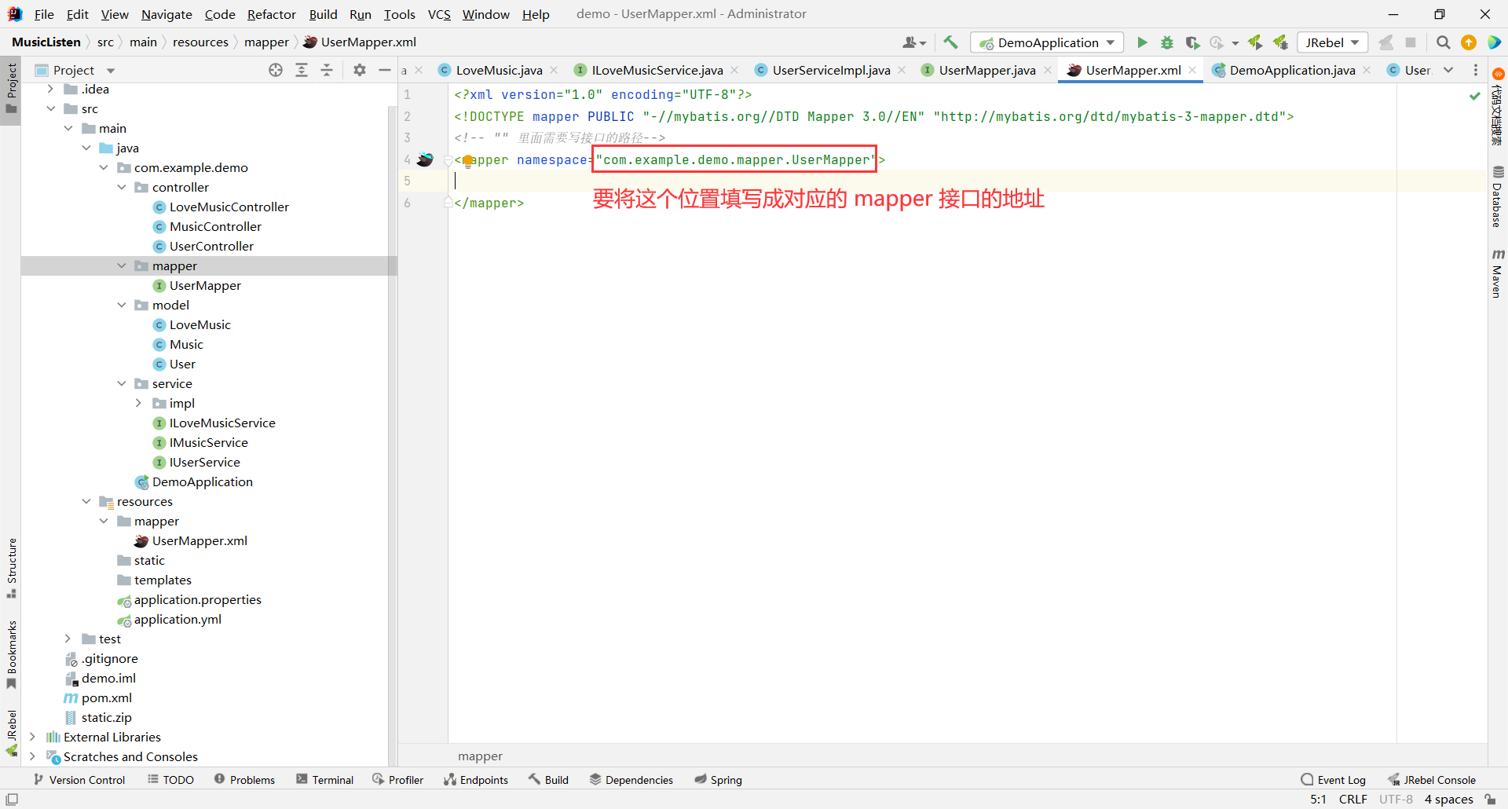Viewport: 1508px width, 809px height.
Task: Expand the test folder
Action: [68, 639]
